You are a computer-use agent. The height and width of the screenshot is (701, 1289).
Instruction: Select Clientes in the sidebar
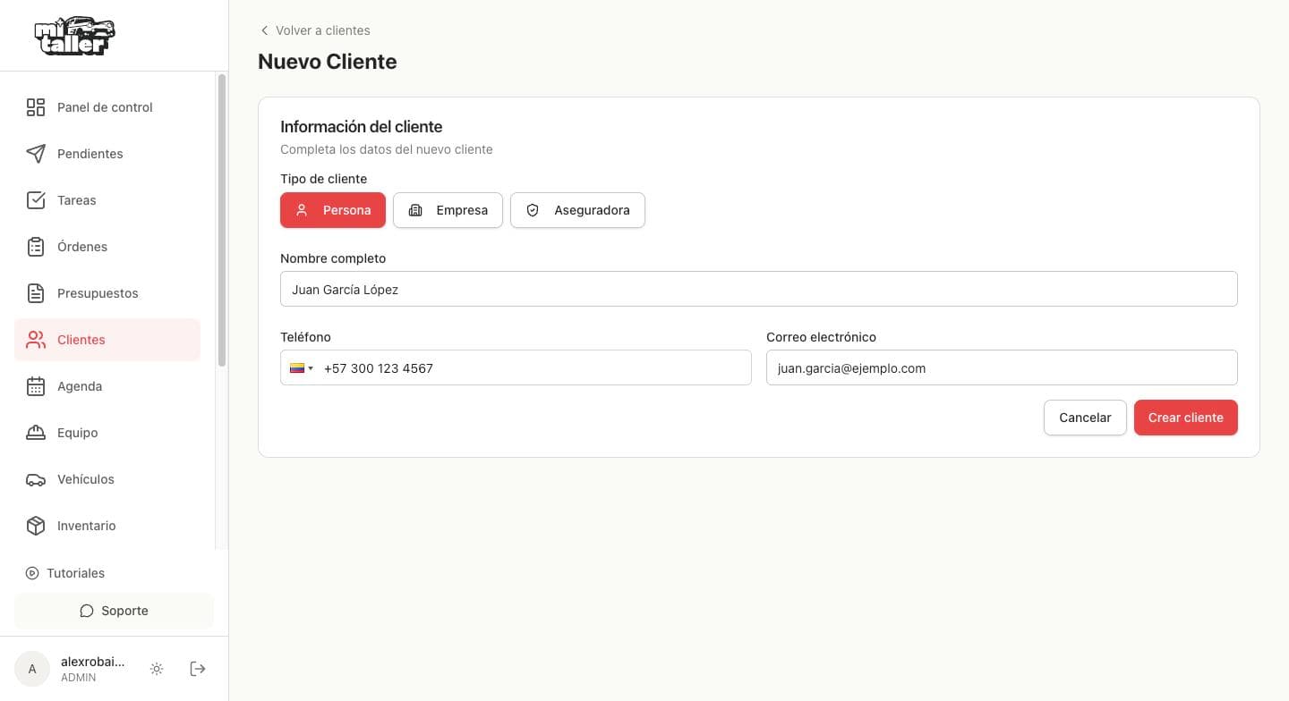pos(107,340)
